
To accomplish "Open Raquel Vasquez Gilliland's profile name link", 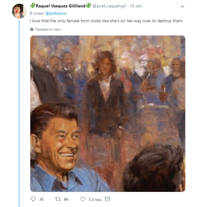I will point(61,6).
